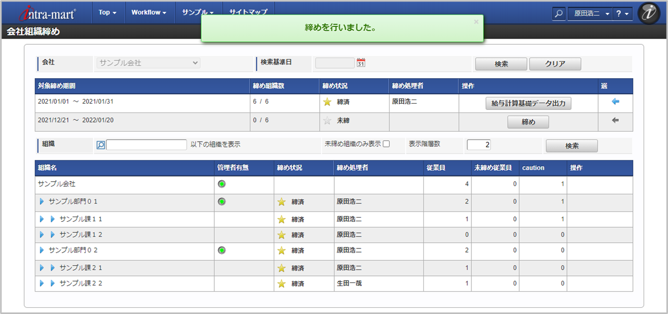Click the クリア button
The width and height of the screenshot is (668, 314).
tap(555, 64)
